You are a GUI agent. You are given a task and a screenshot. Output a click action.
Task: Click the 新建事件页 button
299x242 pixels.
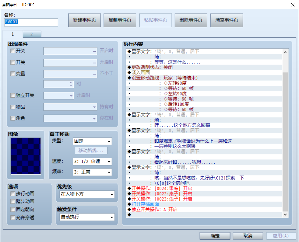click(x=84, y=20)
